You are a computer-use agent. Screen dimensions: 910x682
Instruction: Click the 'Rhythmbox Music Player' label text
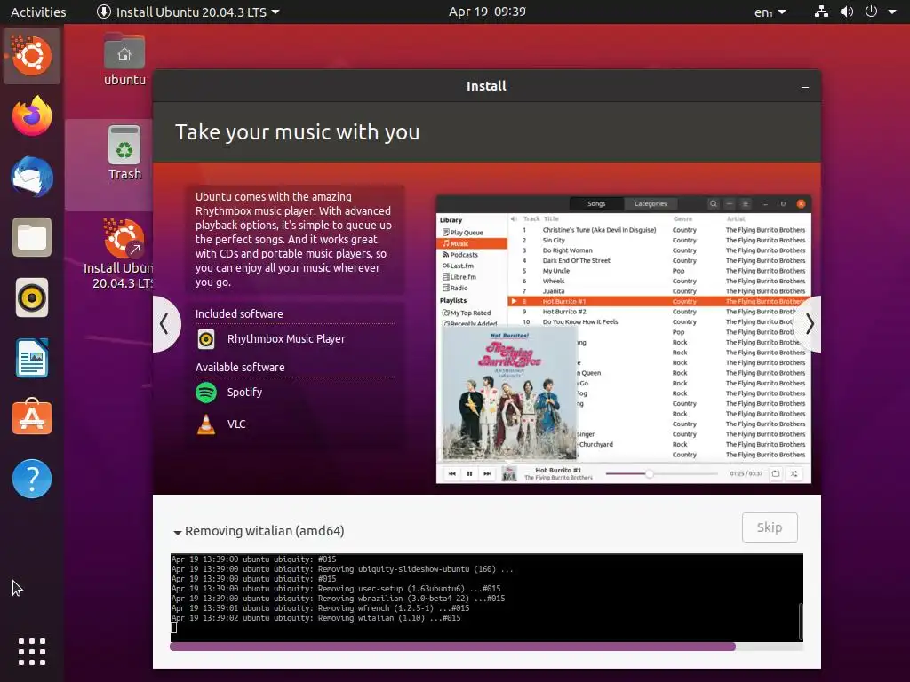tap(286, 339)
